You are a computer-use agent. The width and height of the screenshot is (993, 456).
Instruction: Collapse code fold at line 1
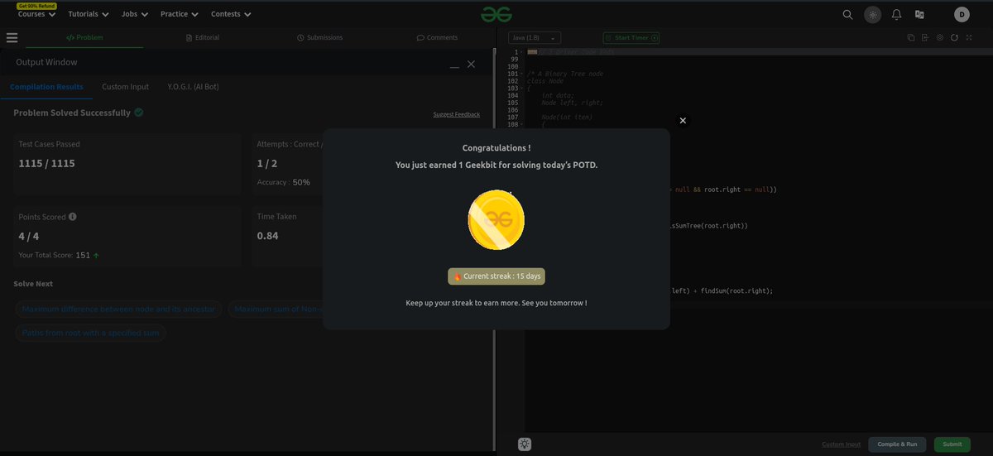point(521,52)
